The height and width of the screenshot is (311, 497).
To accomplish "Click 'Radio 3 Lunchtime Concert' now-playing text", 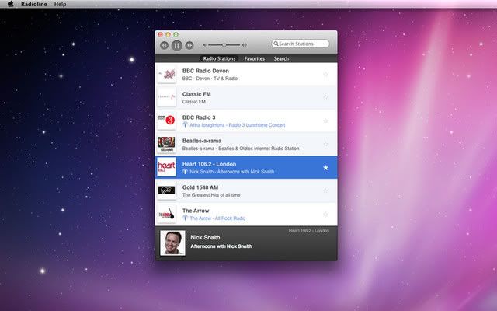I will pyautogui.click(x=257, y=125).
